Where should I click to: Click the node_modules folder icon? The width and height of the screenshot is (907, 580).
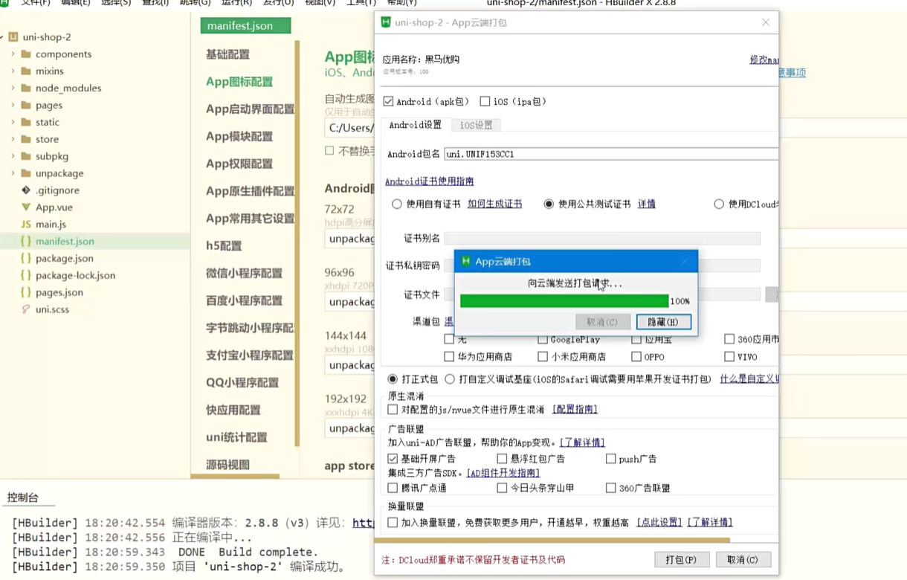(x=26, y=88)
